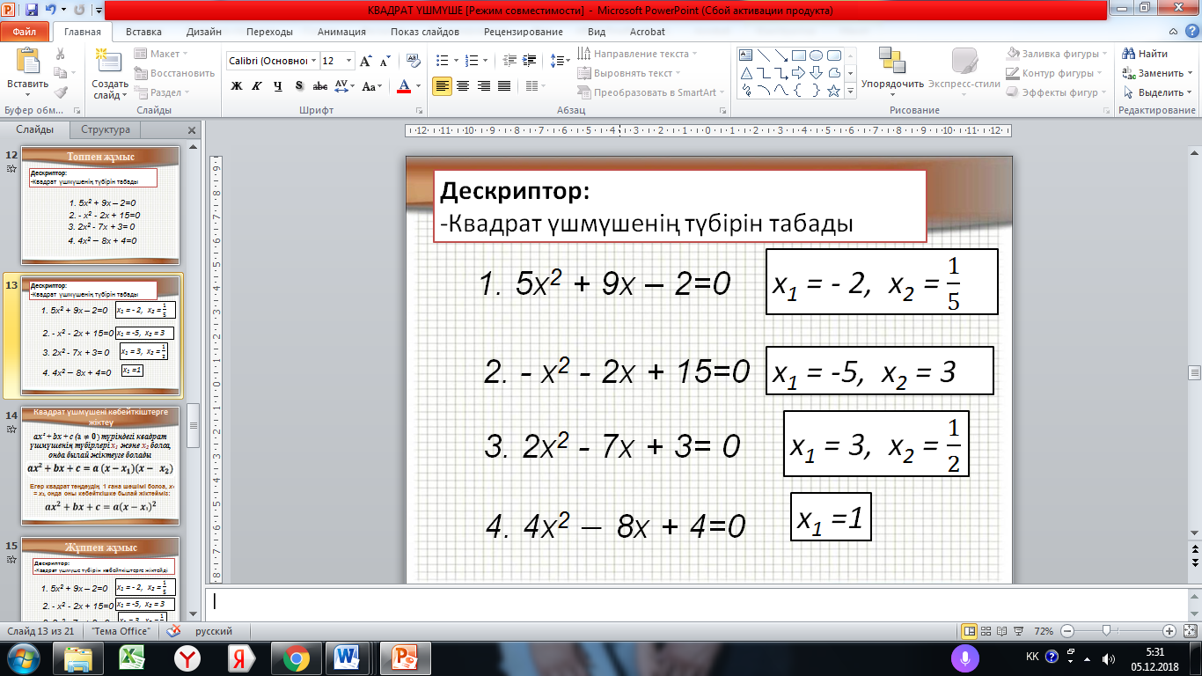Toggle text shadow S formatting
The image size is (1202, 676).
[299, 86]
